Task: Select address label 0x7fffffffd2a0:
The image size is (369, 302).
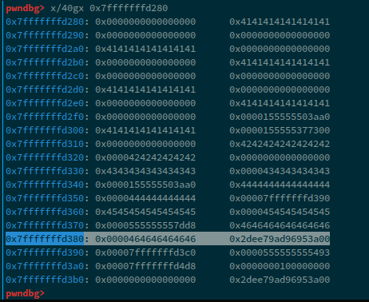Action: pyautogui.click(x=47, y=49)
